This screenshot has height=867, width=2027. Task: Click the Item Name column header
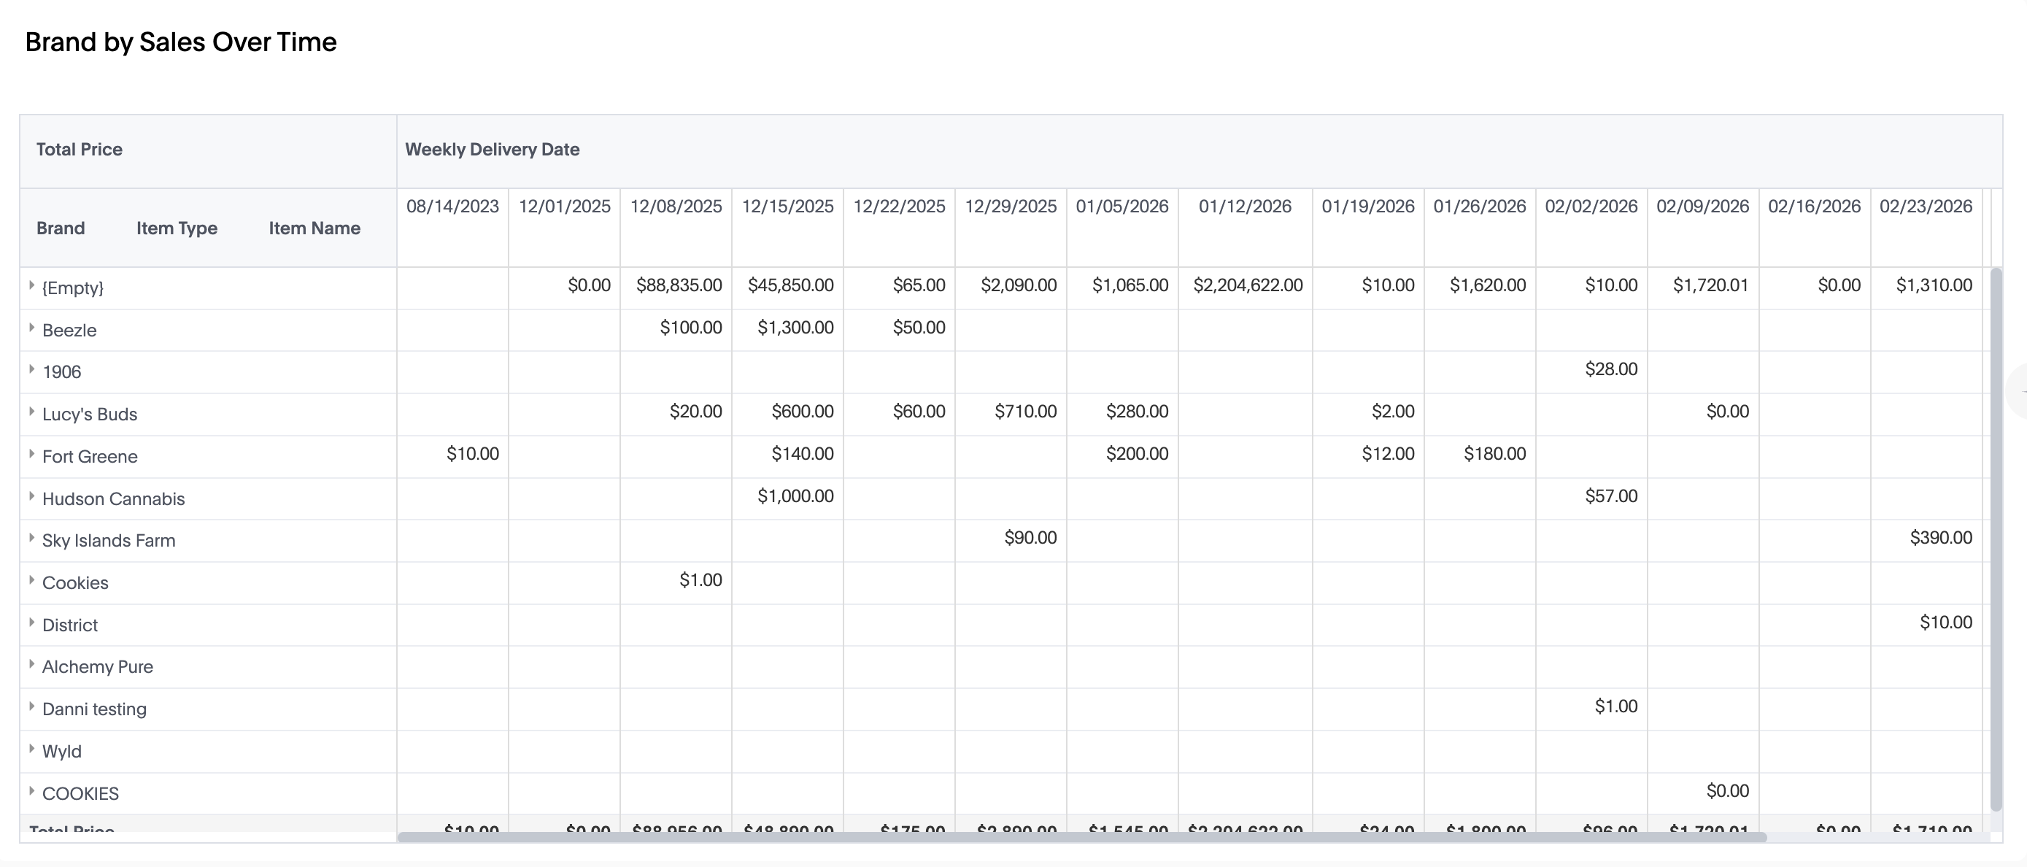[x=314, y=228]
